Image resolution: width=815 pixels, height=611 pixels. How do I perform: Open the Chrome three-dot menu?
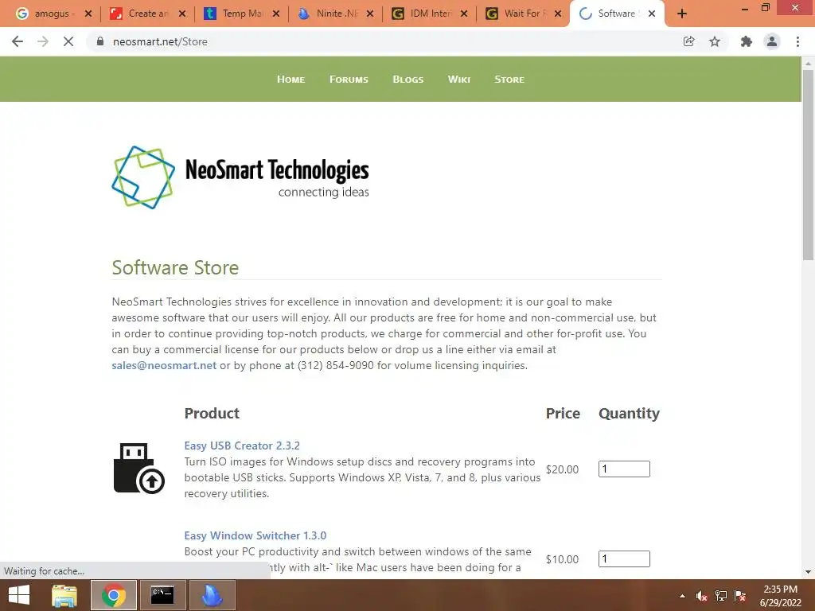797,41
